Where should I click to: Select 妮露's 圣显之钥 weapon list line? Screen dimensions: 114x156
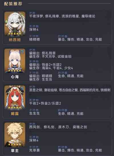point(70,90)
